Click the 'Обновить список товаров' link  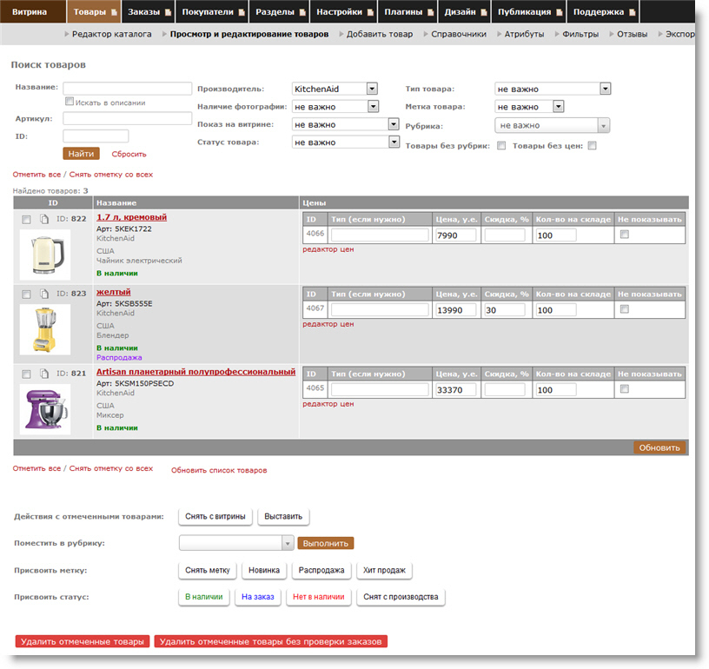219,470
